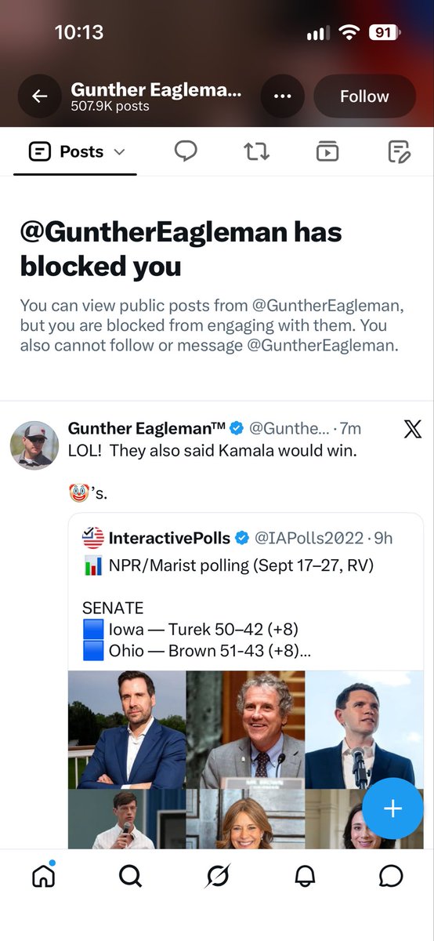Image resolution: width=434 pixels, height=941 pixels.
Task: Open Messages chat bubble
Action: tap(390, 875)
